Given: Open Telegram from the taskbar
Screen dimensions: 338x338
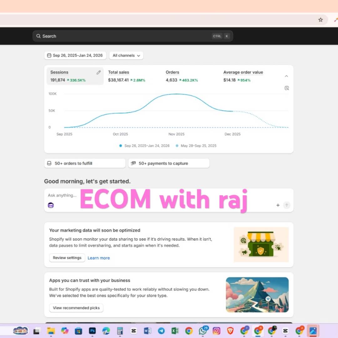Looking at the screenshot, I should click(161, 331).
